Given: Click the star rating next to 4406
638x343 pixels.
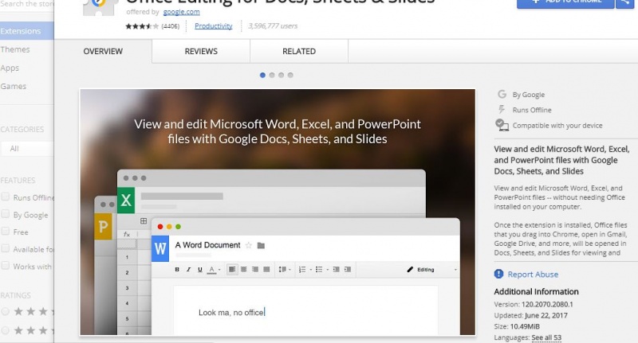Looking at the screenshot, I should coord(142,26).
